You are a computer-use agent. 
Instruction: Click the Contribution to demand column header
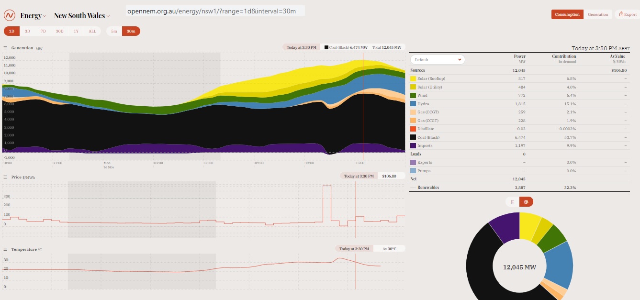[564, 59]
